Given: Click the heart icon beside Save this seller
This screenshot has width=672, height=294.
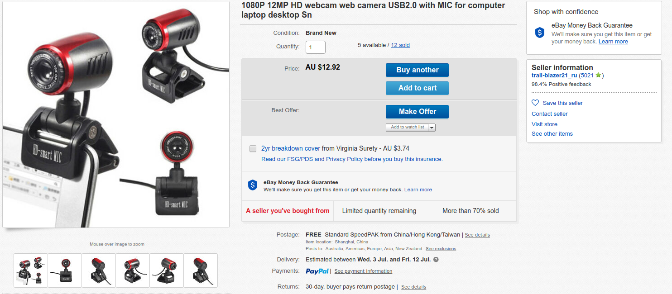Looking at the screenshot, I should tap(535, 103).
